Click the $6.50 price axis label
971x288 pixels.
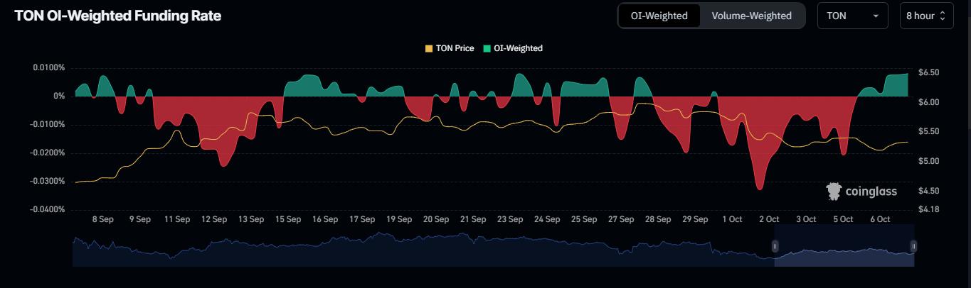[x=929, y=73]
